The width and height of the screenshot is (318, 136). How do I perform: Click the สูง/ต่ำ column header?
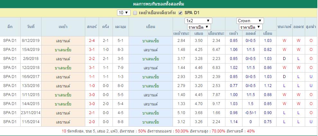point(311,27)
